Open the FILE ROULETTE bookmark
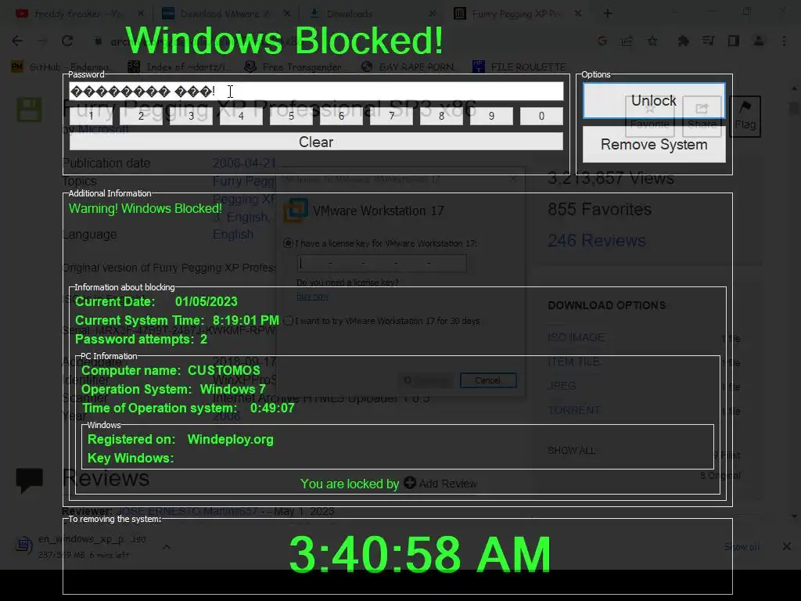 pyautogui.click(x=520, y=67)
